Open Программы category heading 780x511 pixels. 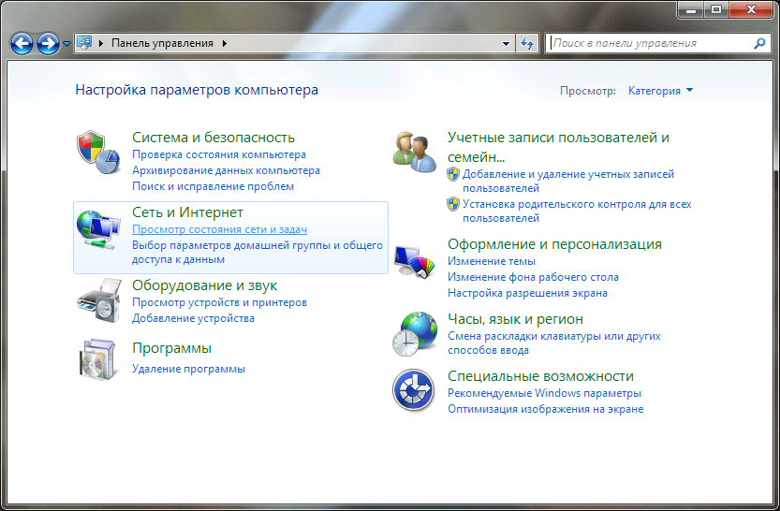(x=171, y=348)
